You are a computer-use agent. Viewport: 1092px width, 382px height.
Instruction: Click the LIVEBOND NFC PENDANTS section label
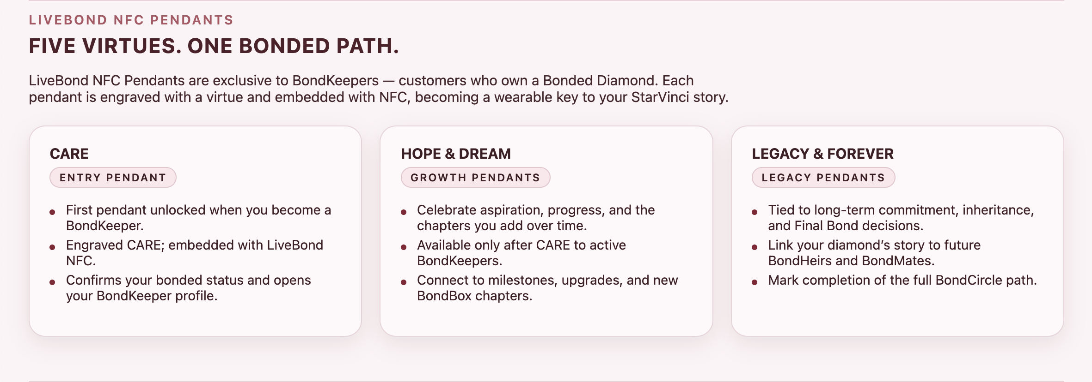(x=131, y=20)
